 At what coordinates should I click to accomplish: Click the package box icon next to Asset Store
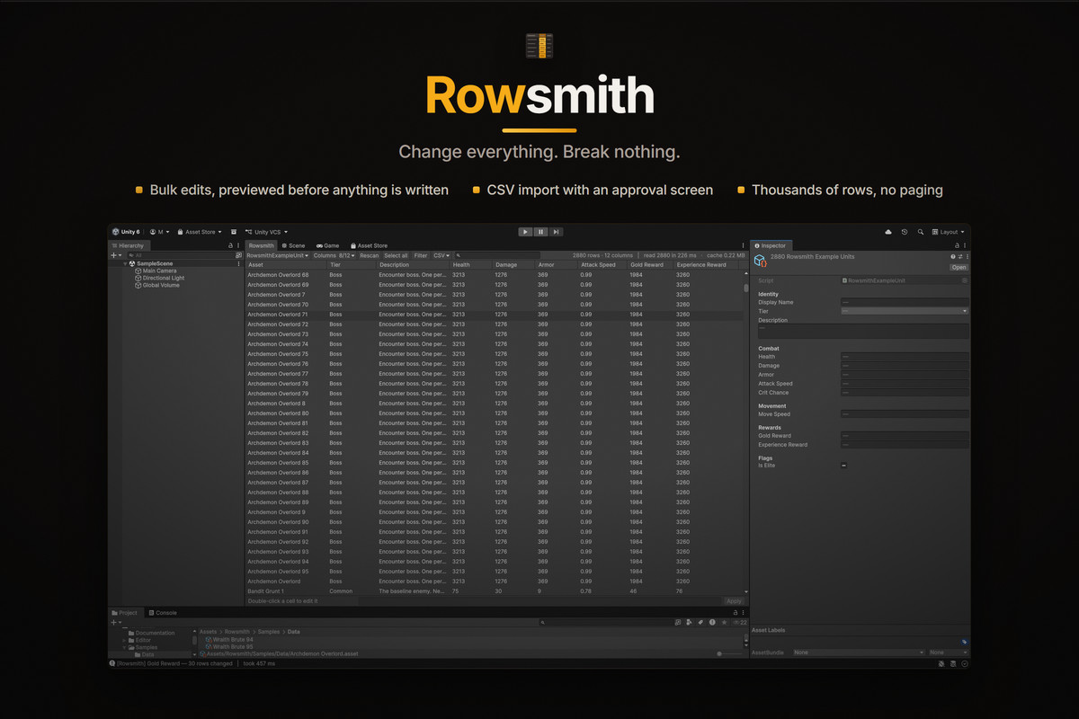coord(234,232)
